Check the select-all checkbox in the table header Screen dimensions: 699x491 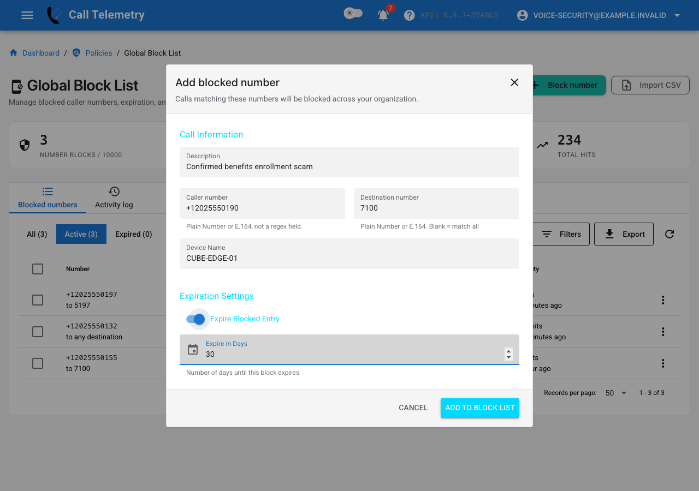[x=38, y=269]
